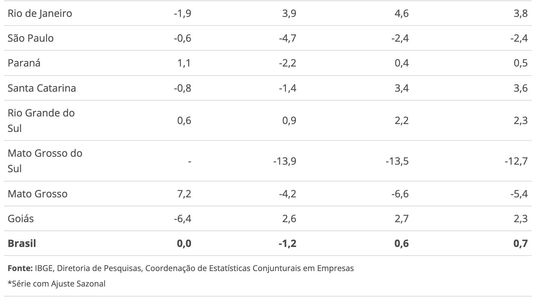The image size is (539, 307).
Task: Select the Santa Catarina row label
Action: point(42,88)
